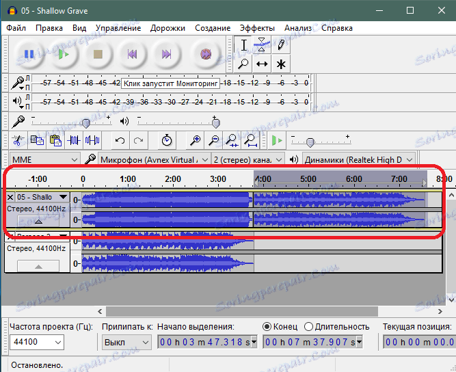Click the Клик запустит Мониторинг meter label
This screenshot has width=456, height=372.
click(x=170, y=83)
